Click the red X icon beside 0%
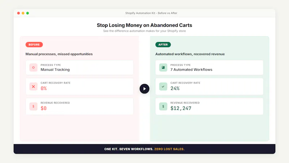This screenshot has width=289, height=163. (33, 87)
